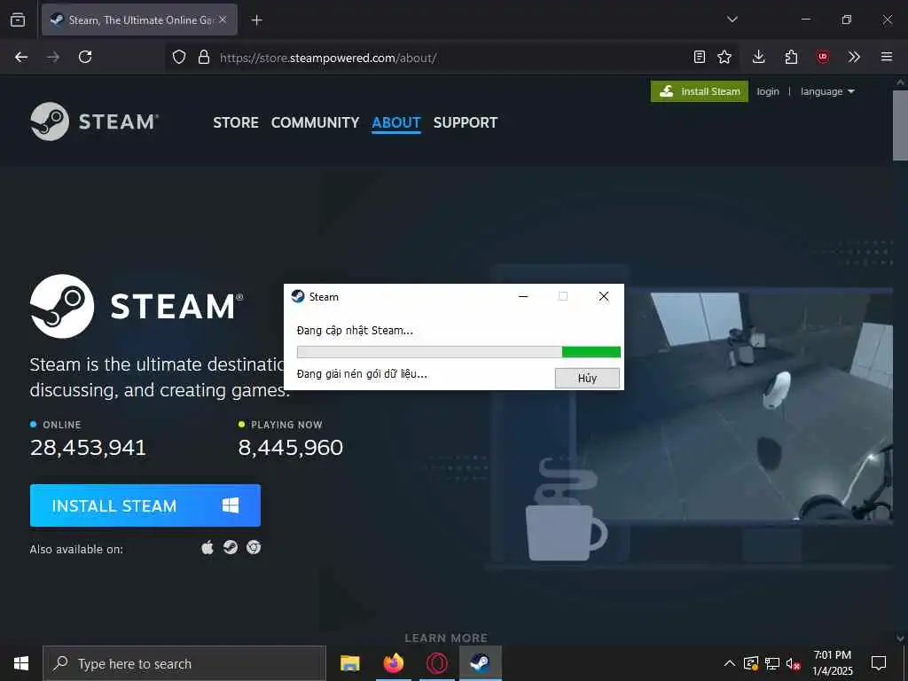Reload the Steam about page
Image resolution: width=908 pixels, height=681 pixels.
pyautogui.click(x=85, y=57)
